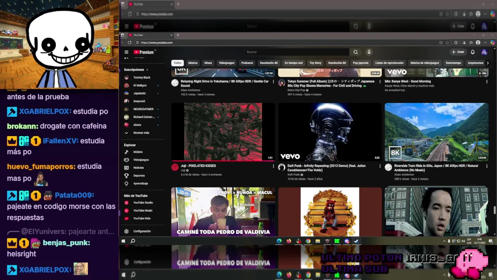The image size is (497, 280).
Task: Open Copilot icon in front browser toolbar
Action: (492, 43)
